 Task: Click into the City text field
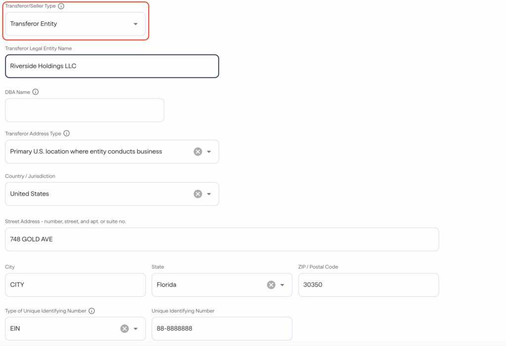(75, 285)
